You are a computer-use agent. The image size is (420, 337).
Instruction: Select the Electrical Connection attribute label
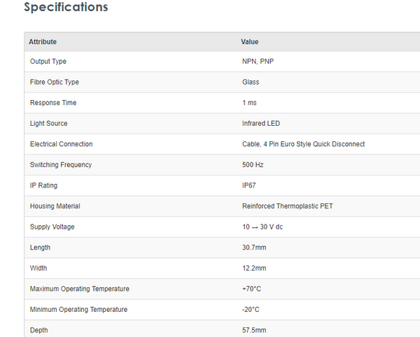62,144
